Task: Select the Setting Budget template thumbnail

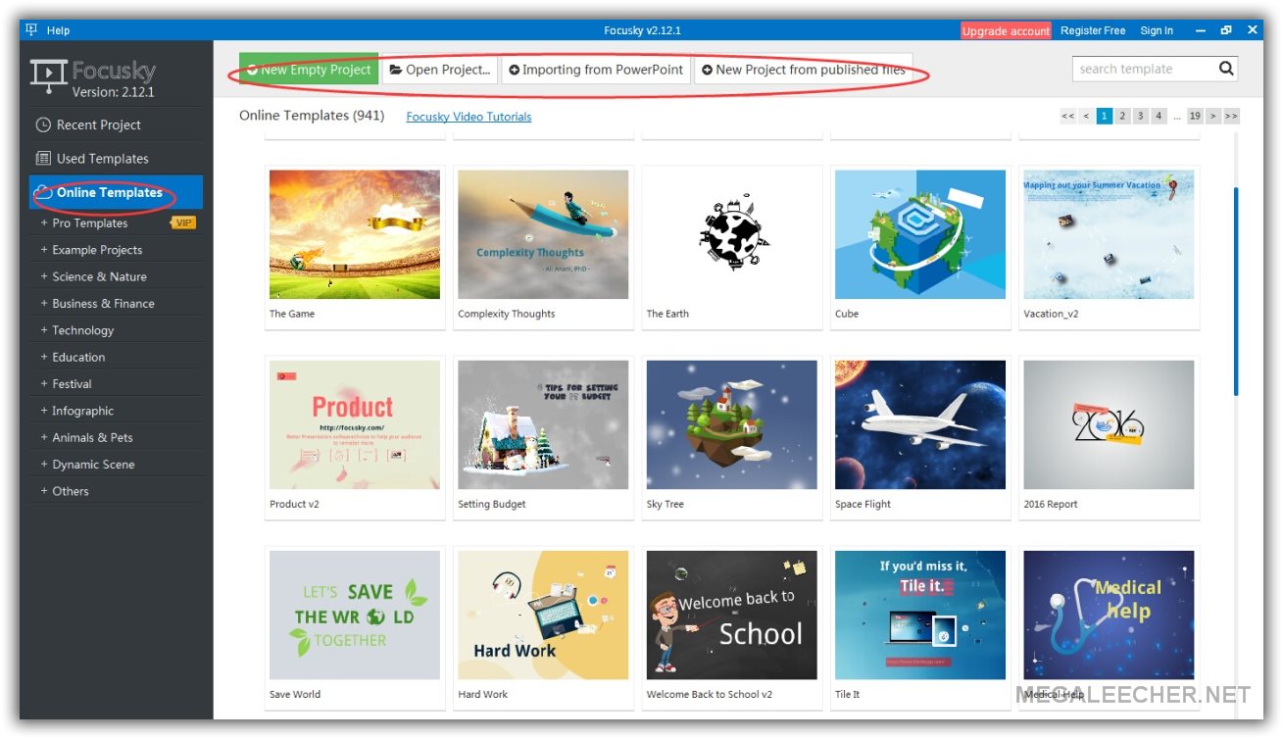Action: pyautogui.click(x=543, y=424)
